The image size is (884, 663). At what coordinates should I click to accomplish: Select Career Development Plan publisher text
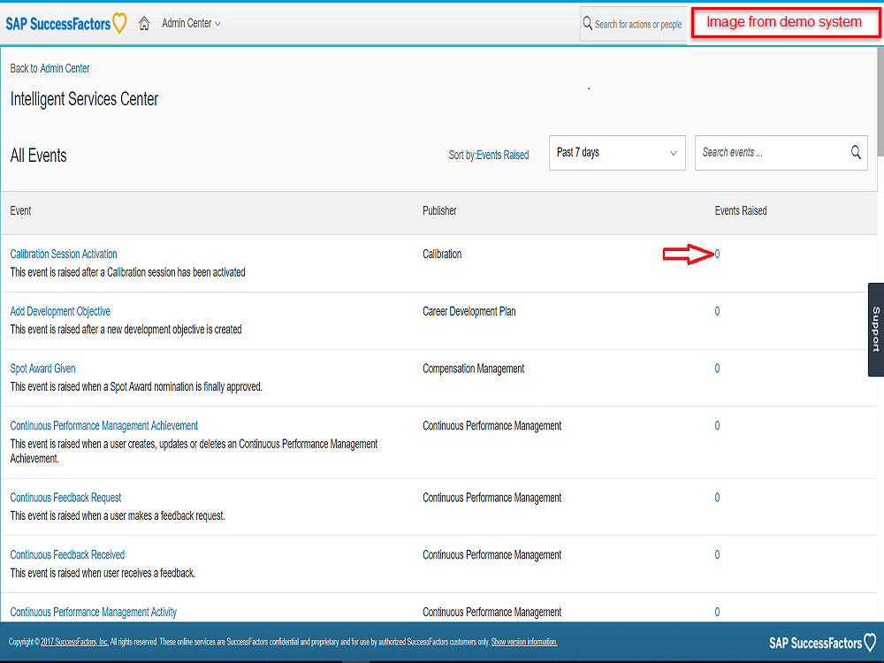point(469,311)
